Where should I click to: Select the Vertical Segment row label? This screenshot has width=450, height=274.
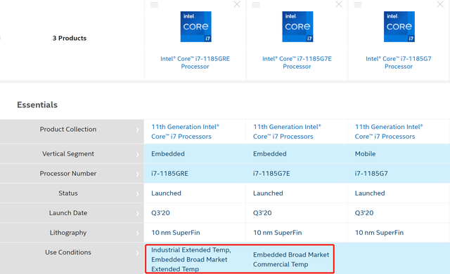[x=68, y=154]
